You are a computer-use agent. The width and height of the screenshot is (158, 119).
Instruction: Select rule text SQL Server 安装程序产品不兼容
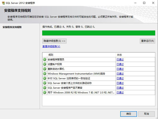[x=65, y=88]
